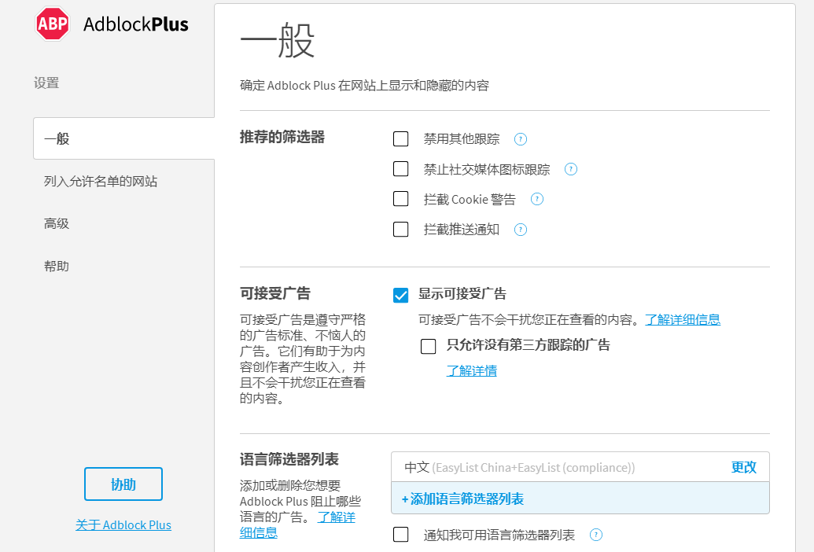Enable 通知我可用语言筛选器列表

point(400,535)
